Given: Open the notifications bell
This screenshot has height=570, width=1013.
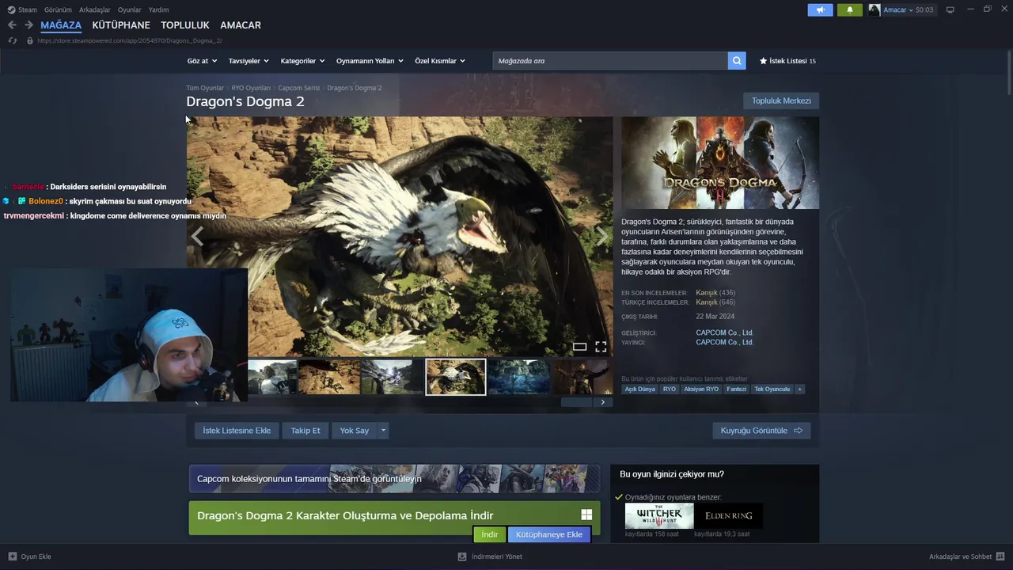Looking at the screenshot, I should (x=850, y=9).
